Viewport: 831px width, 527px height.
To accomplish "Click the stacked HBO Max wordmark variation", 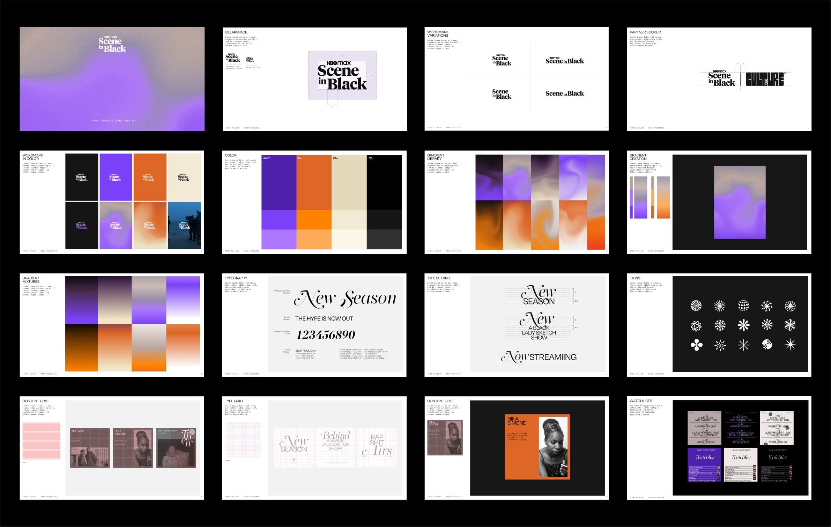I will (x=502, y=60).
